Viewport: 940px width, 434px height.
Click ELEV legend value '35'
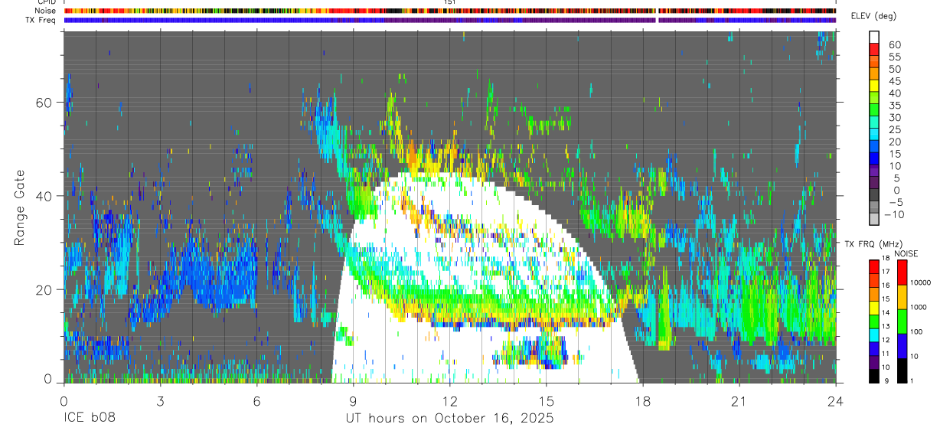click(x=894, y=105)
